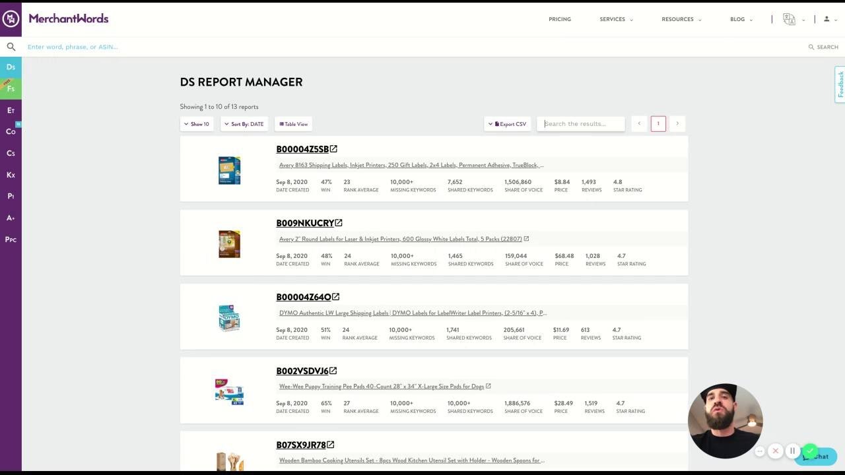The image size is (845, 475).
Task: Open the Pricing page
Action: [560, 19]
